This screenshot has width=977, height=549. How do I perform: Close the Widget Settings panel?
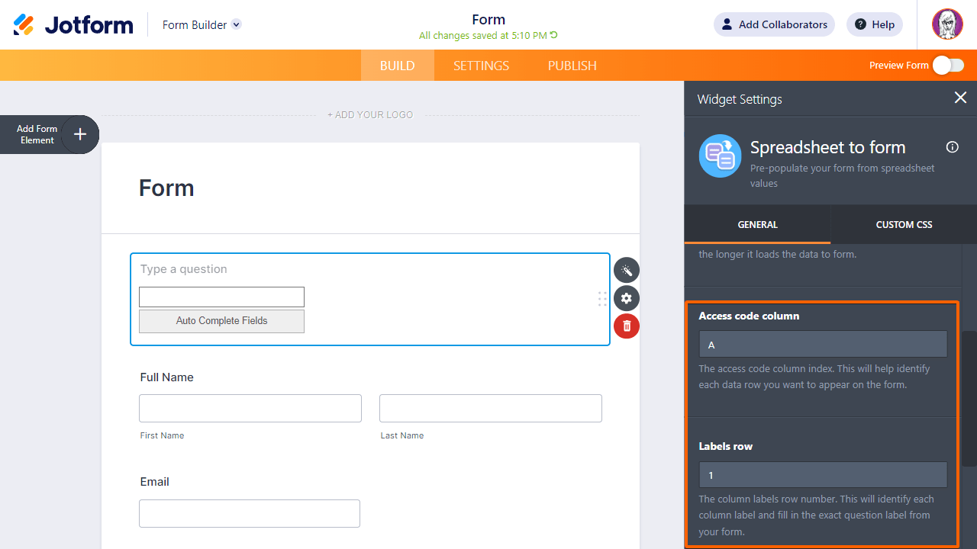point(960,98)
